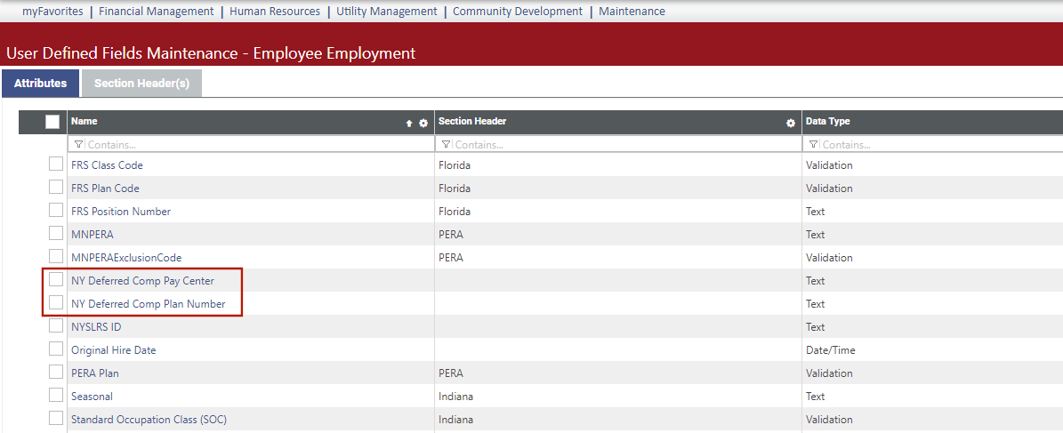Select the Attributes tab
1063x433 pixels.
click(40, 84)
